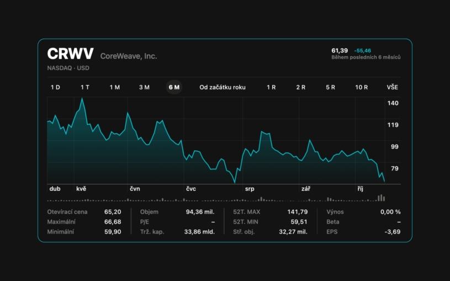Click the Objem label
The height and width of the screenshot is (281, 450).
(x=149, y=212)
